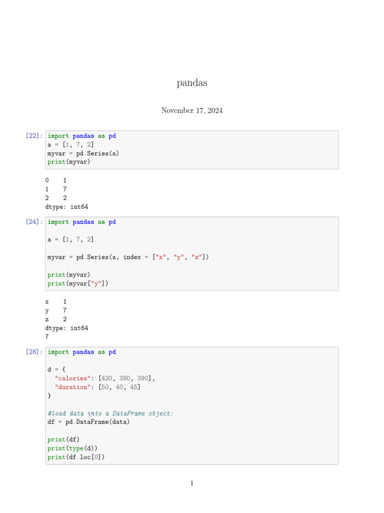Viewport: 384px width, 513px height.
Task: Click the date November 17, 2024
Action: [191, 111]
